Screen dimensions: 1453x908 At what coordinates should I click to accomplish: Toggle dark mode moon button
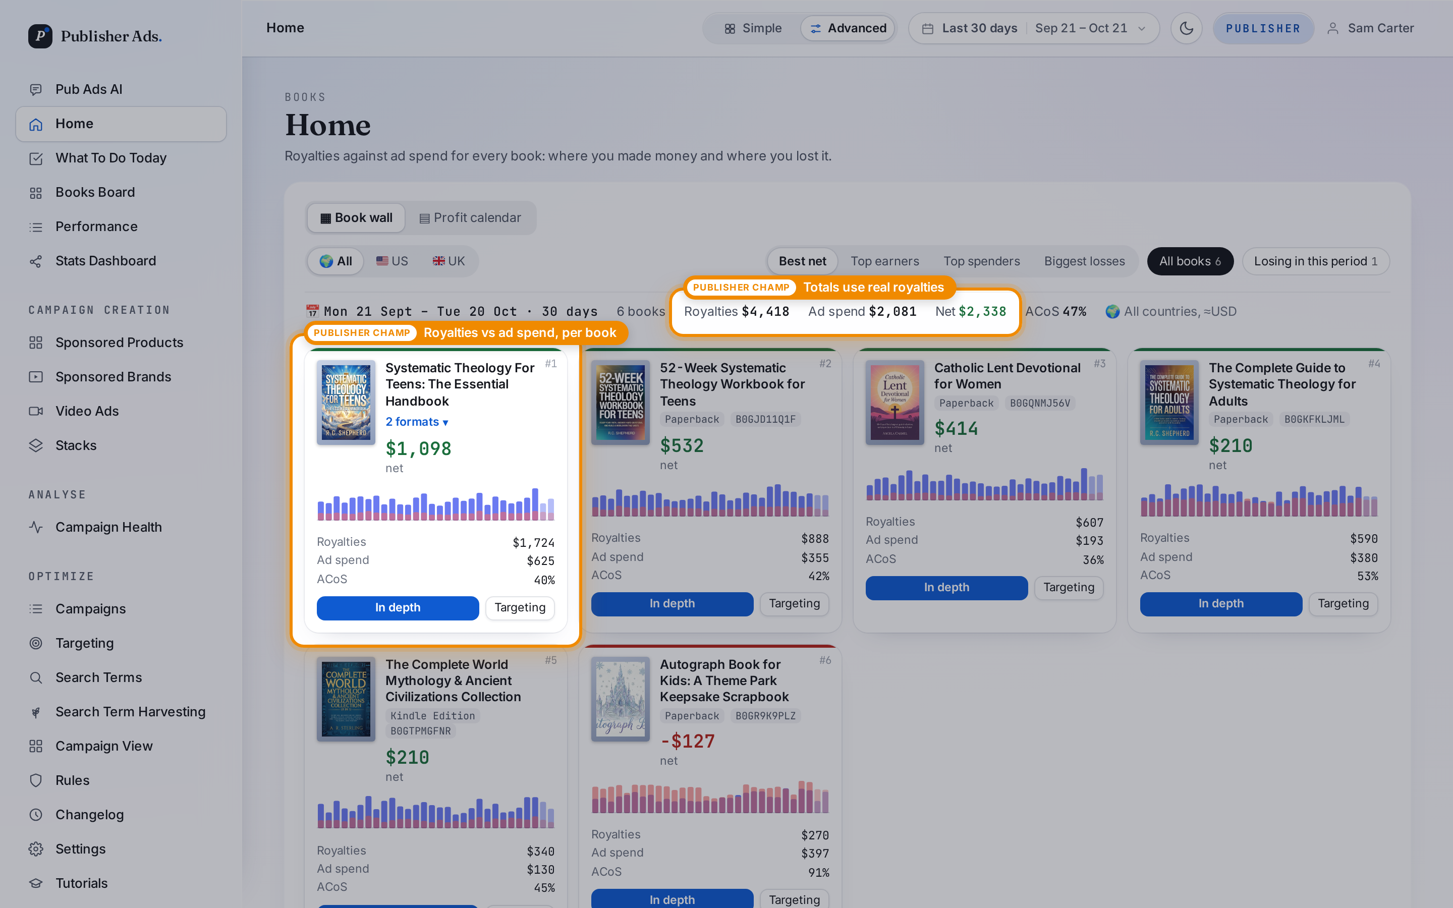click(1186, 28)
